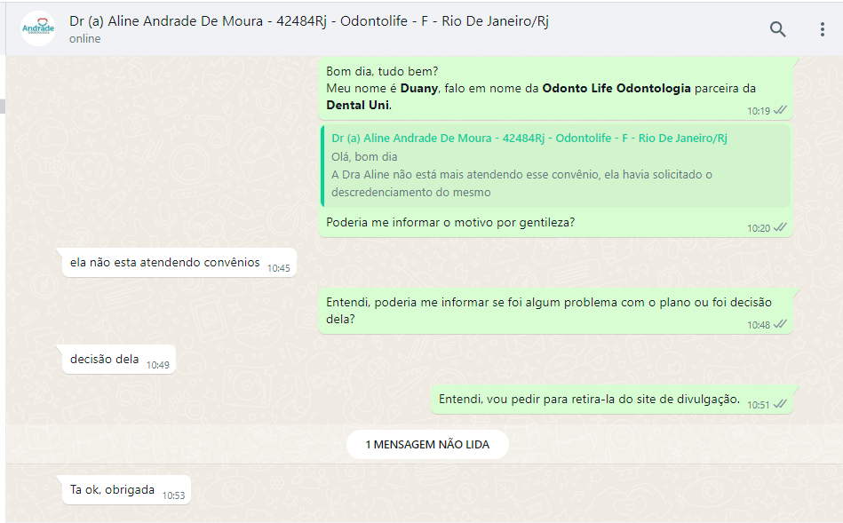Select the "Poderia me informar o motivo" message
The image size is (843, 523).
point(450,222)
